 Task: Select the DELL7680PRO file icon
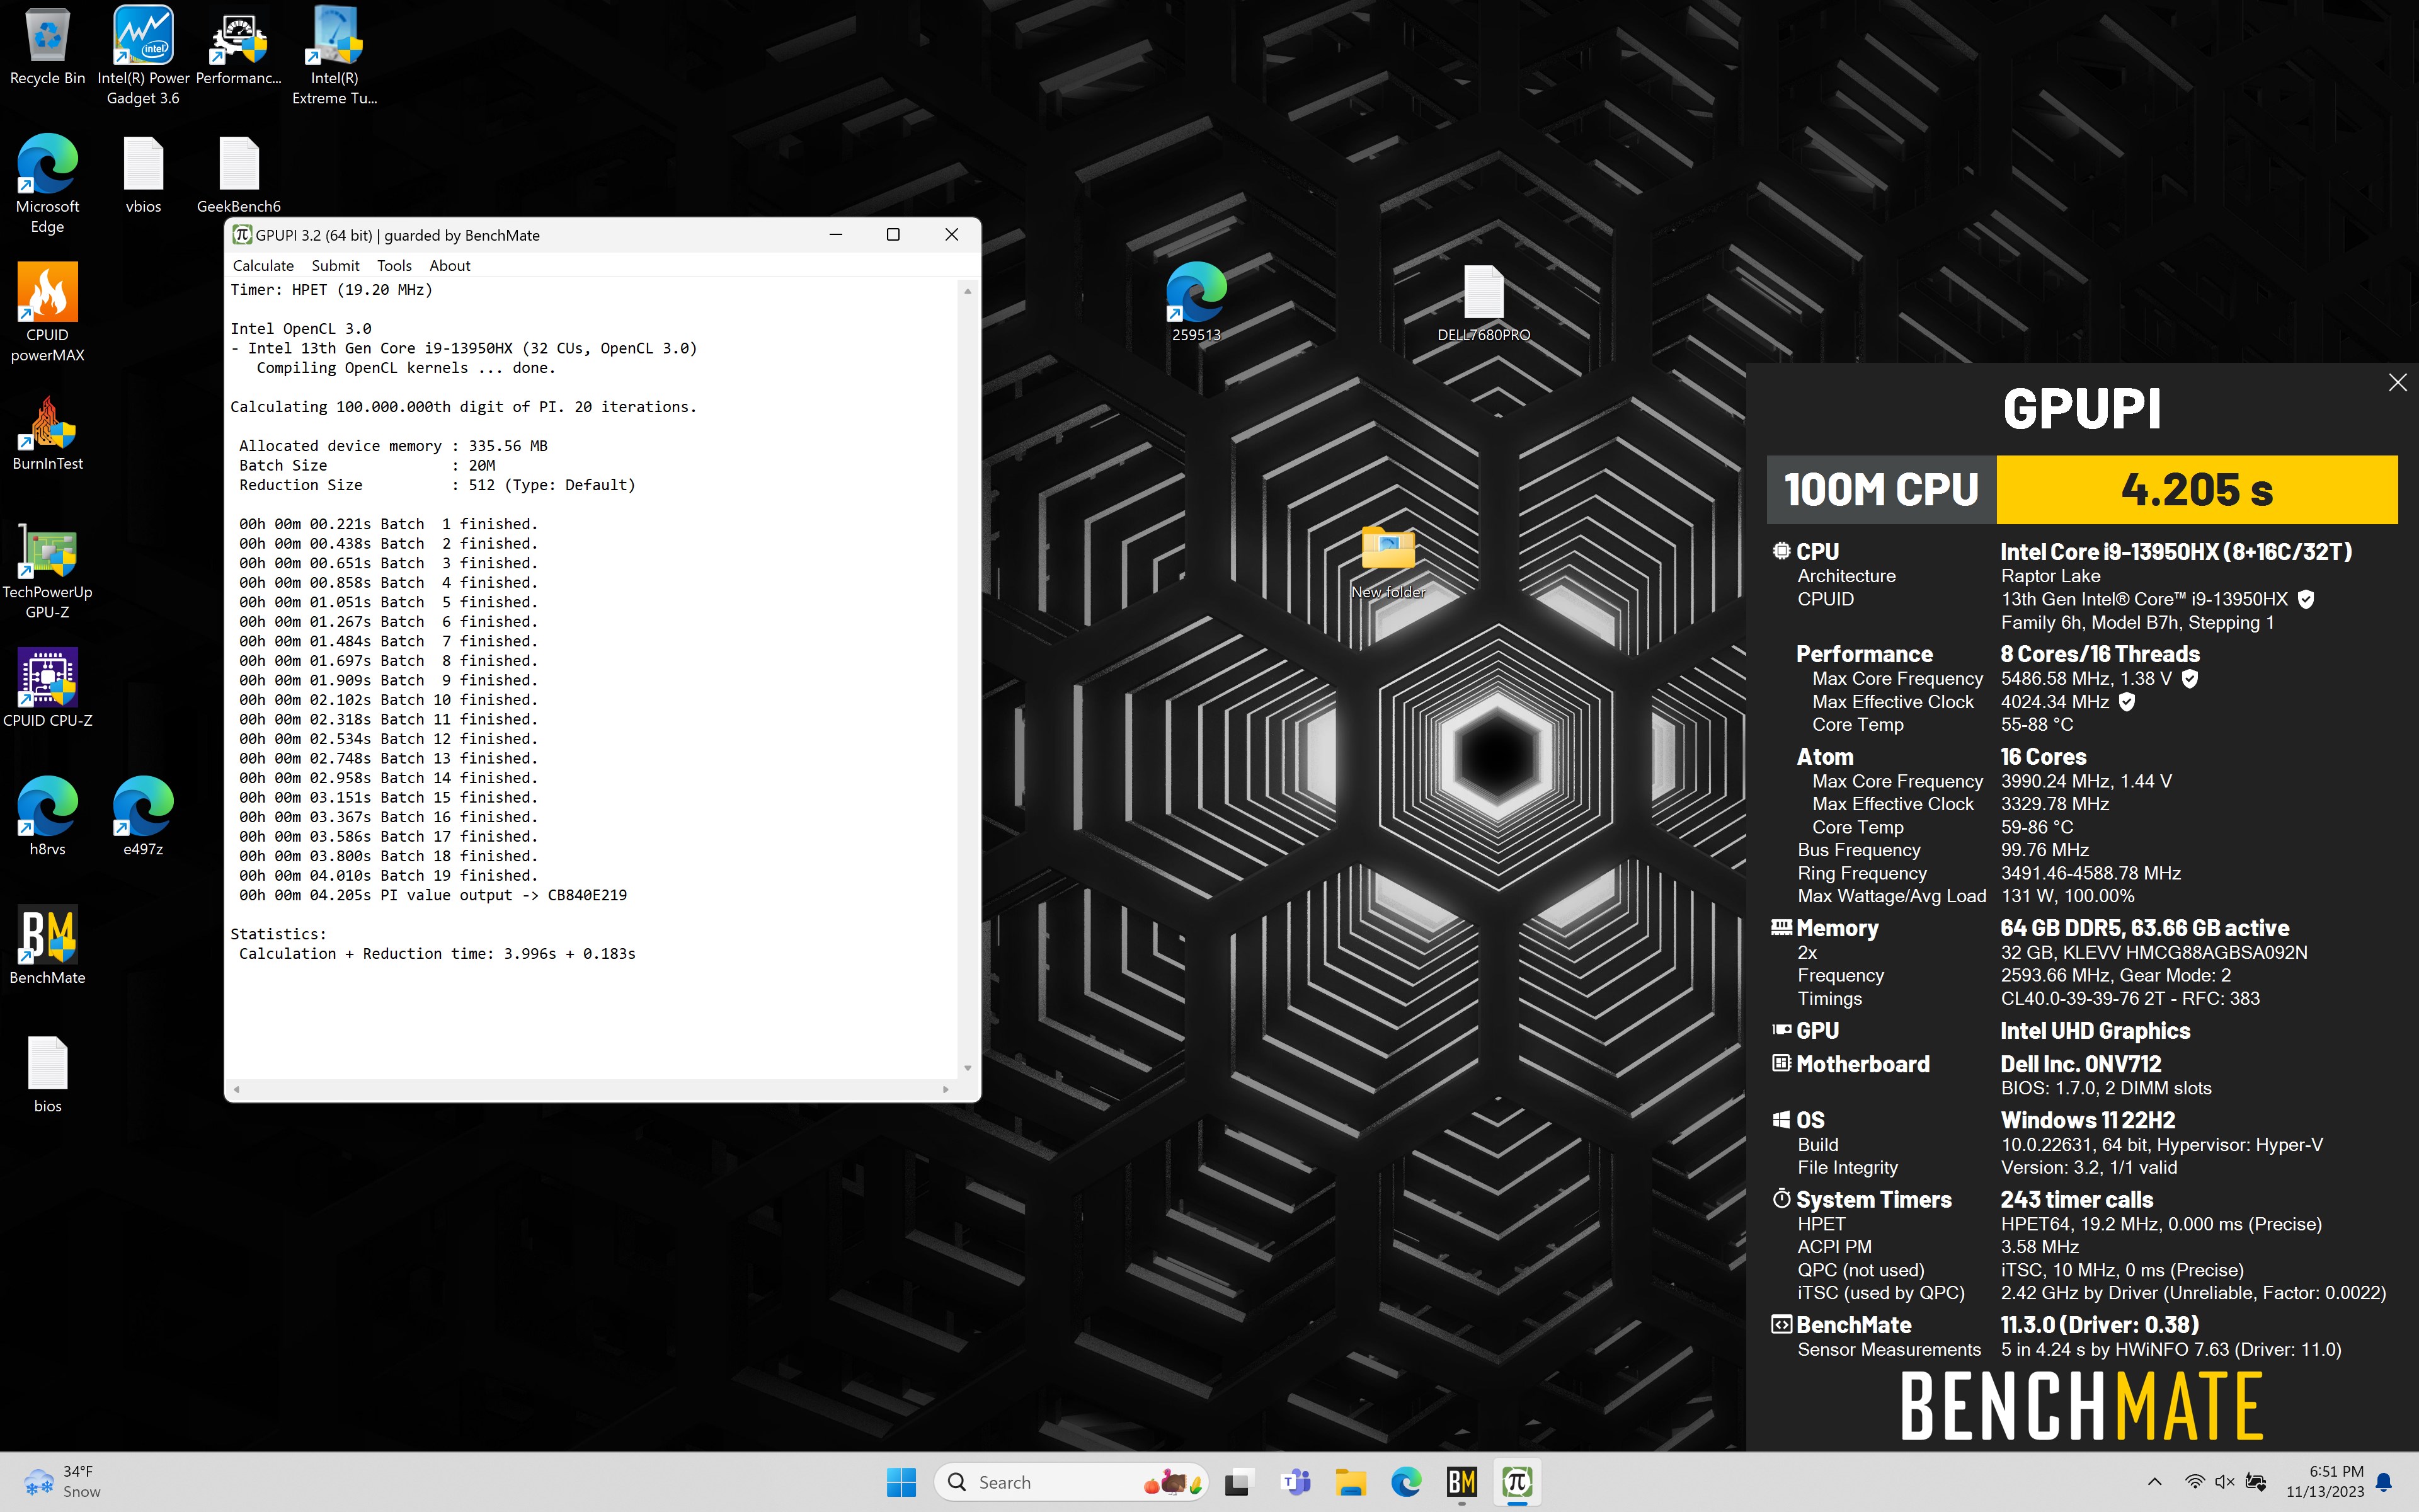(1484, 302)
